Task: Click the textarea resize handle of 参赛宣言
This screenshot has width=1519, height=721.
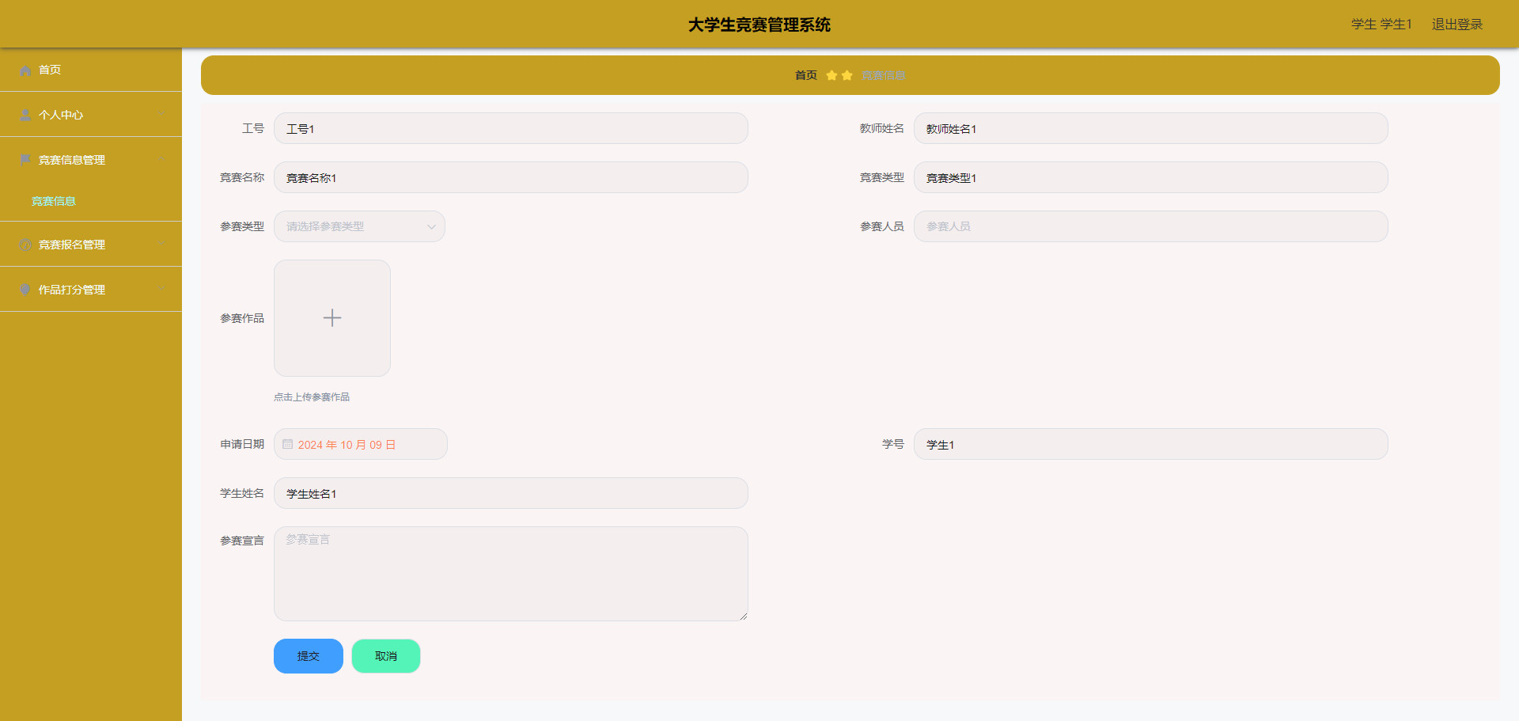Action: (743, 616)
